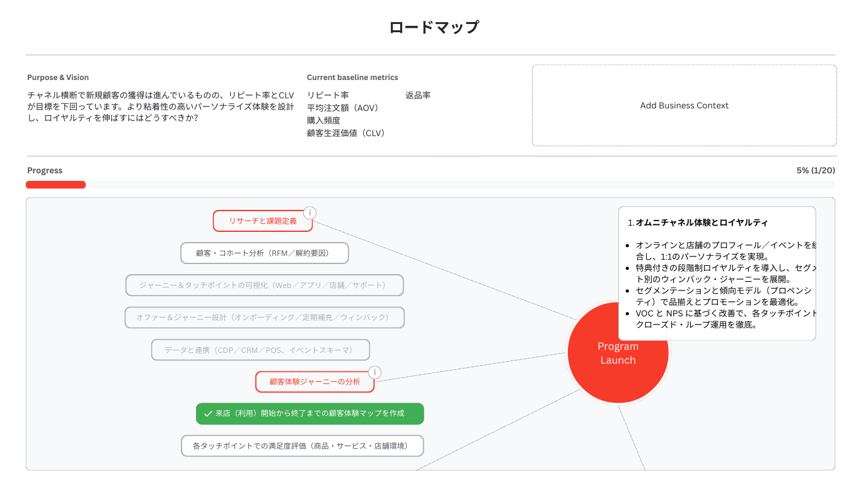The image size is (861, 484).
Task: Click checkmark icon on completed 来店（利用）開始 task
Action: [x=208, y=414]
